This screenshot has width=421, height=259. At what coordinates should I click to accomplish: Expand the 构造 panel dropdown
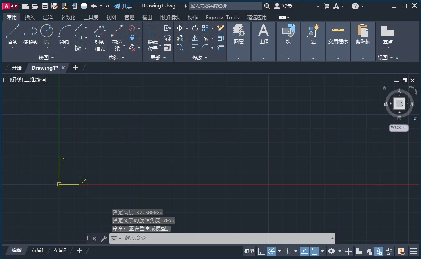click(117, 58)
